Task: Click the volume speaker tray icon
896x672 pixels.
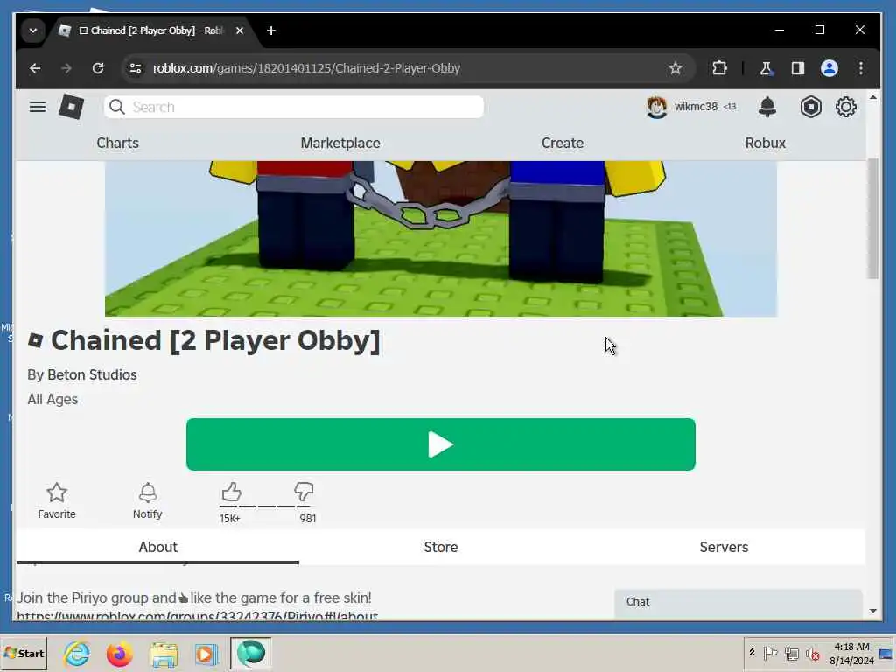Action: tap(812, 653)
